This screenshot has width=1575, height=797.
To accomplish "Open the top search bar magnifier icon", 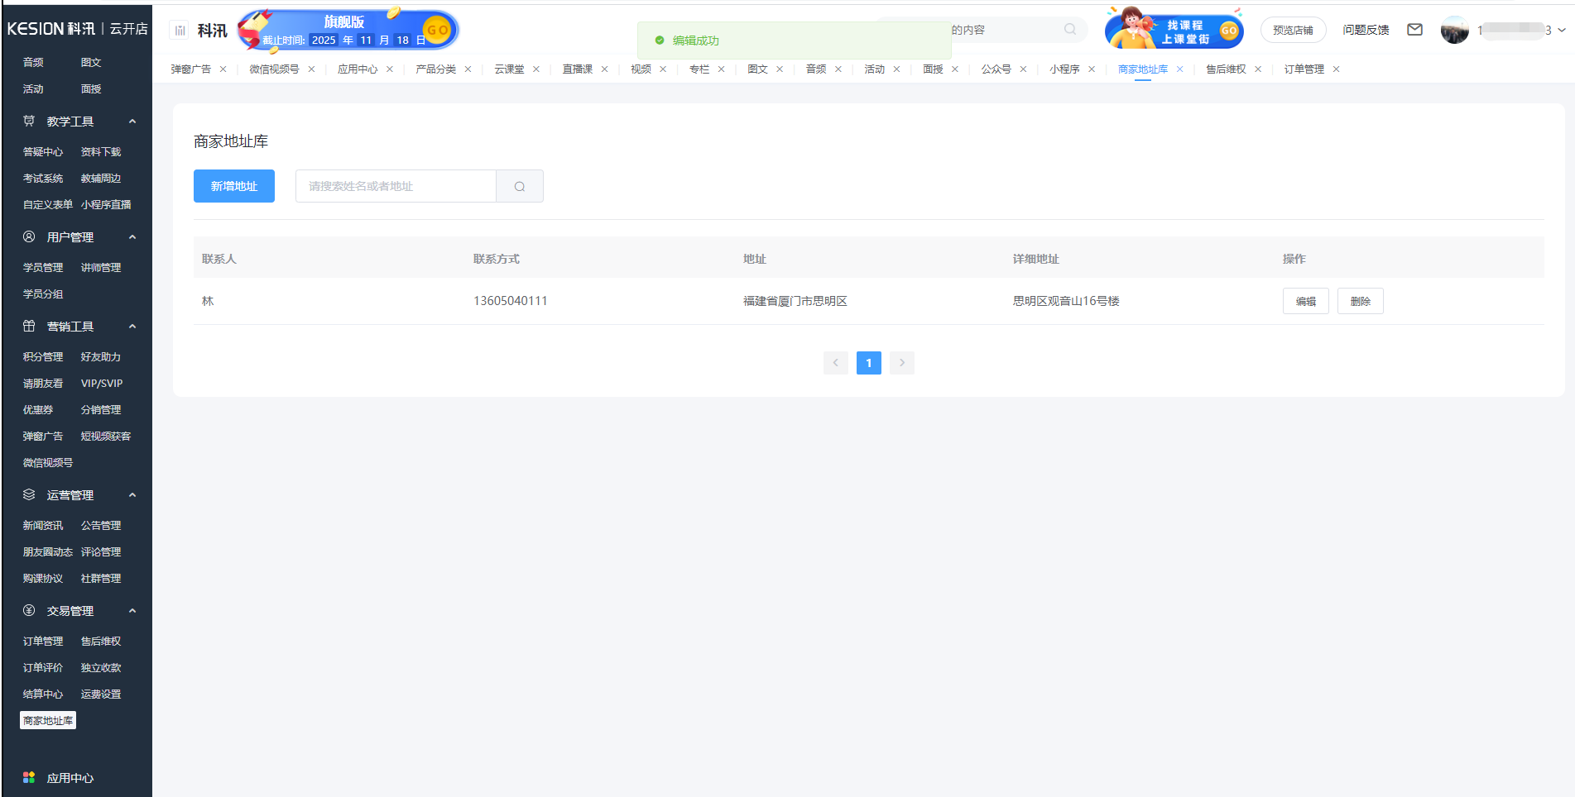I will click(x=1069, y=29).
